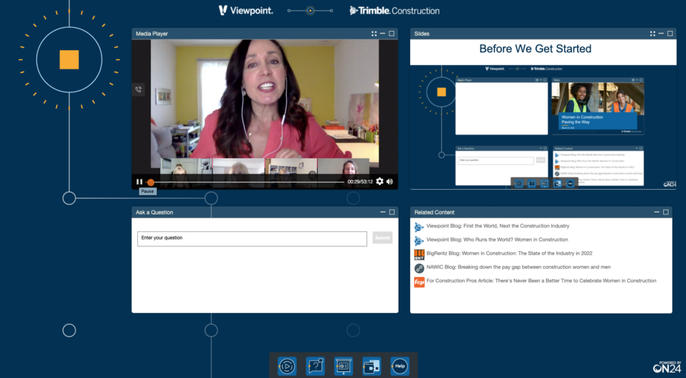Click the leftmost participant video thumbnail
Image resolution: width=686 pixels, height=378 pixels.
186,173
